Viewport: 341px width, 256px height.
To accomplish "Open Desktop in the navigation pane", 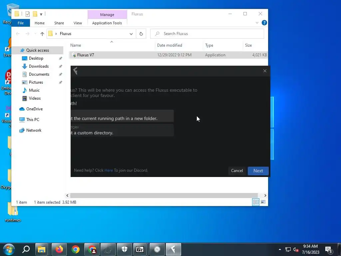I will click(x=36, y=58).
